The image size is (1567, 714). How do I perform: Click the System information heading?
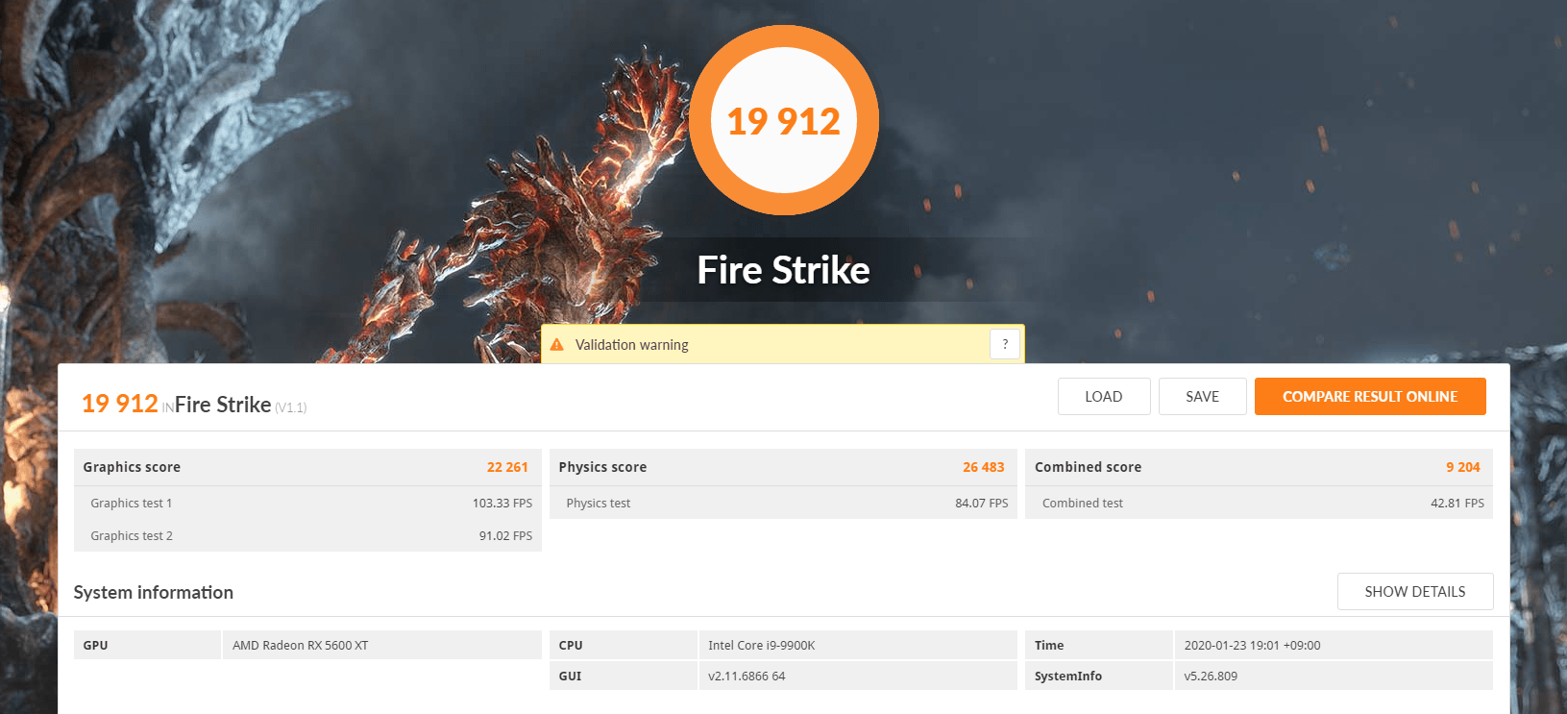(154, 592)
